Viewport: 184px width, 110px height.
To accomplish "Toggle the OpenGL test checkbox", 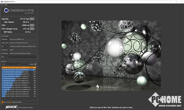I will pyautogui.click(x=36, y=19).
